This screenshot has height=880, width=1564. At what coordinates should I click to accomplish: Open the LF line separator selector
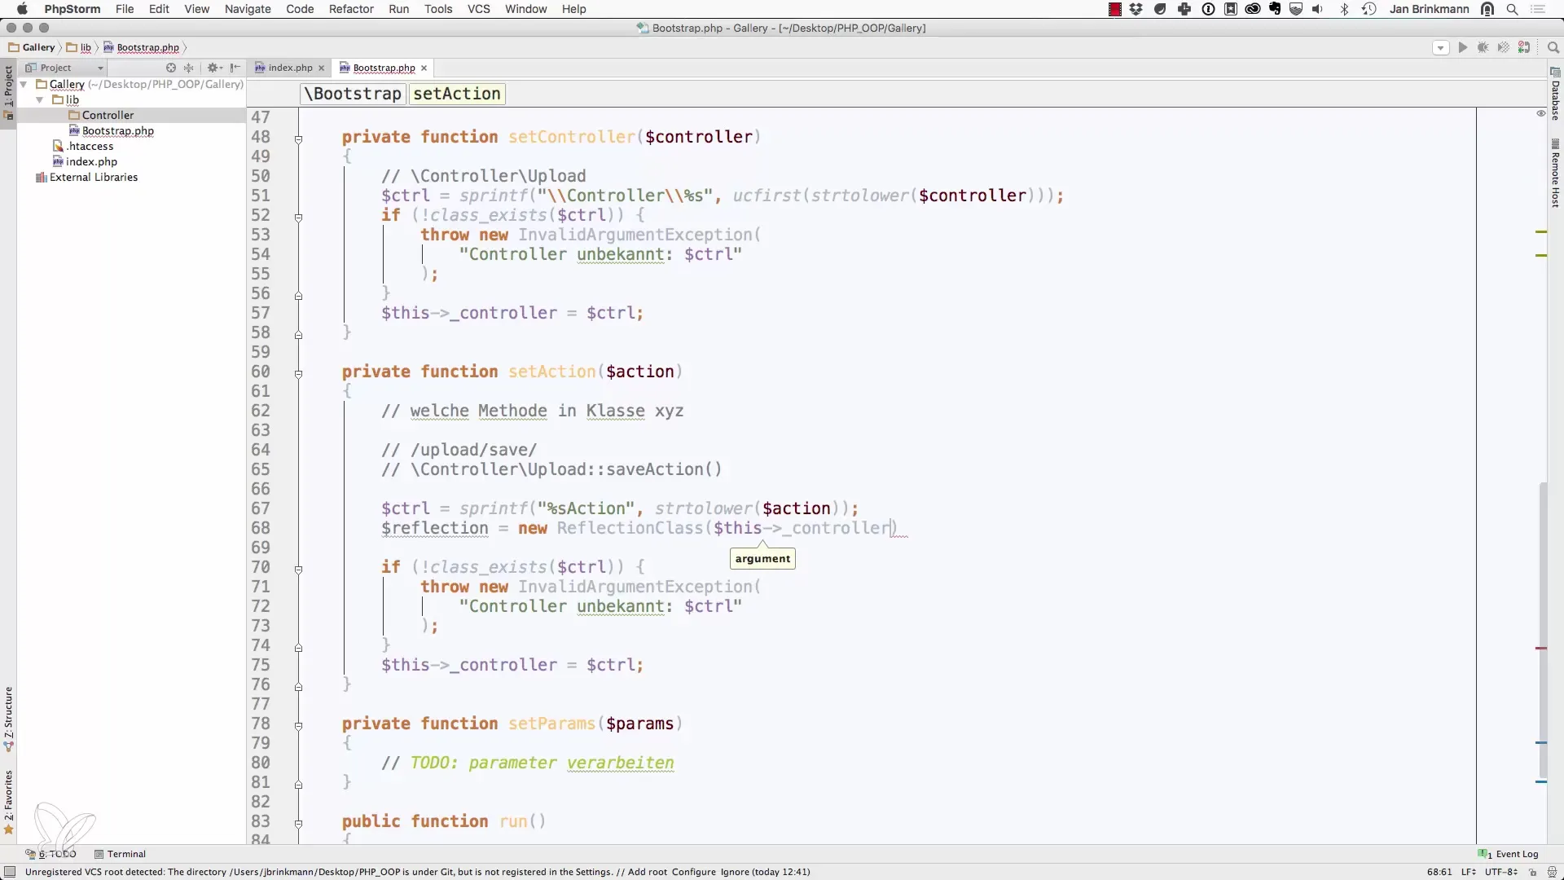pyautogui.click(x=1469, y=872)
